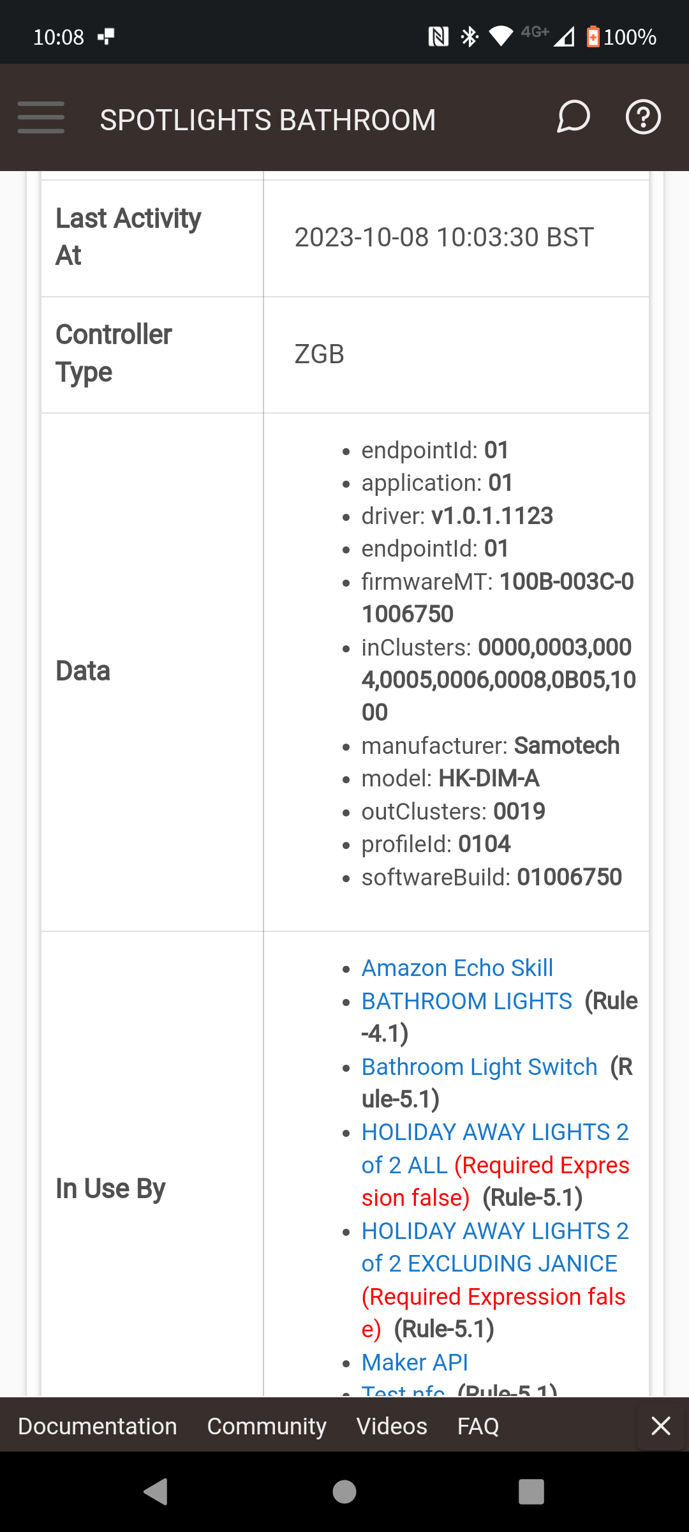The image size is (689, 1532).
Task: Close the bottom links bar
Action: pos(660,1426)
